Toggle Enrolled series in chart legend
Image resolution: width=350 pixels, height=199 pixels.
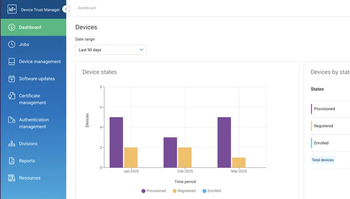point(211,191)
